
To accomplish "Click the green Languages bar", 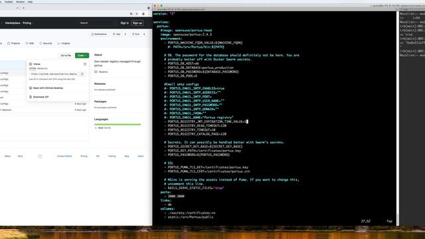I will (x=118, y=124).
